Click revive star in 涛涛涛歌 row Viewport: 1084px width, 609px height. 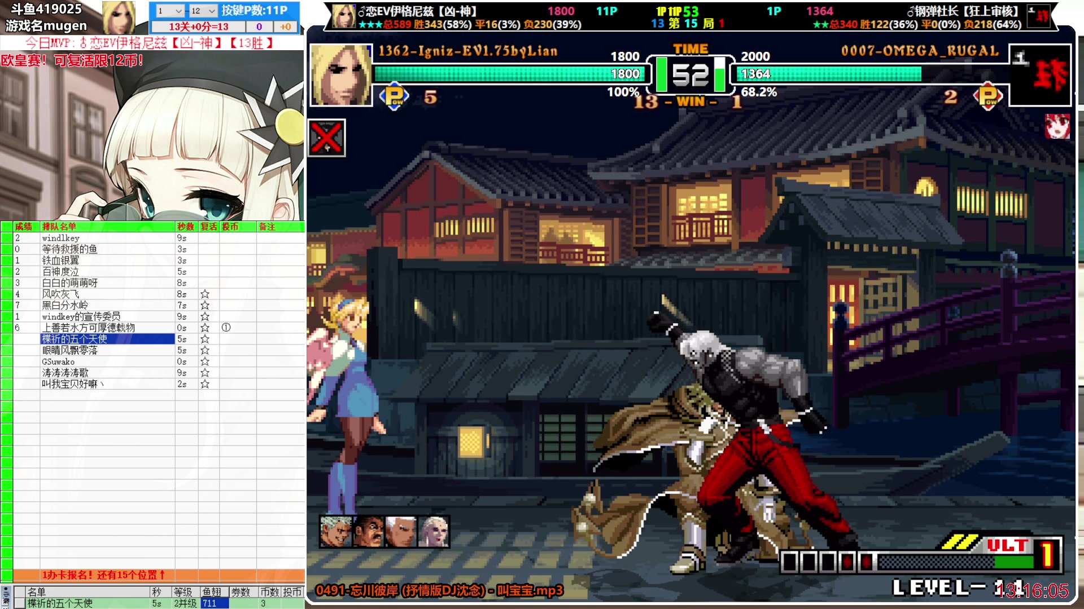[205, 373]
